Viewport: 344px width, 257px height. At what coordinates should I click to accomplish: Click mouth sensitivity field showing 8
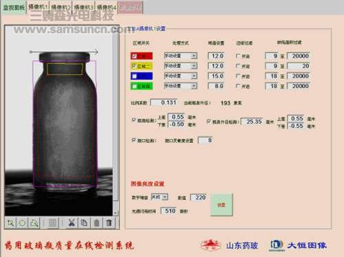[x=206, y=140]
